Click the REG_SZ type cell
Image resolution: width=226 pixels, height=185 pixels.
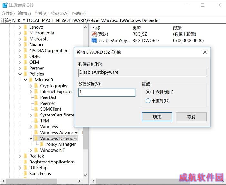[x=140, y=34]
